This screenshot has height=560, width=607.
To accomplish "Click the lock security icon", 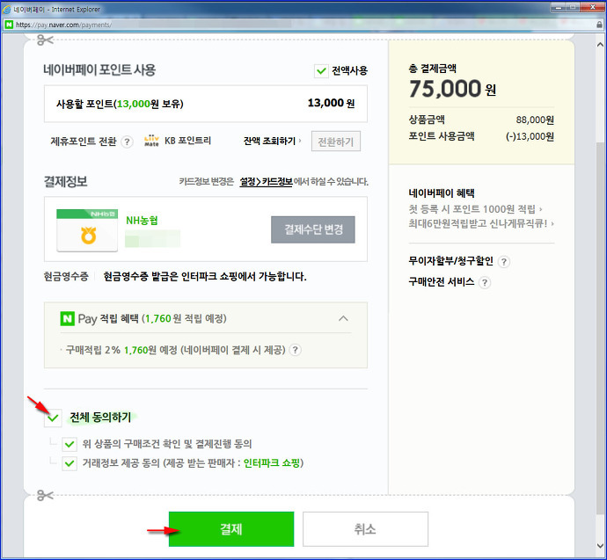I will click(599, 25).
